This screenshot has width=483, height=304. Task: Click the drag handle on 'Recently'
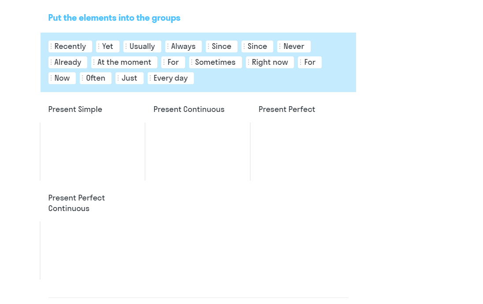(x=51, y=47)
